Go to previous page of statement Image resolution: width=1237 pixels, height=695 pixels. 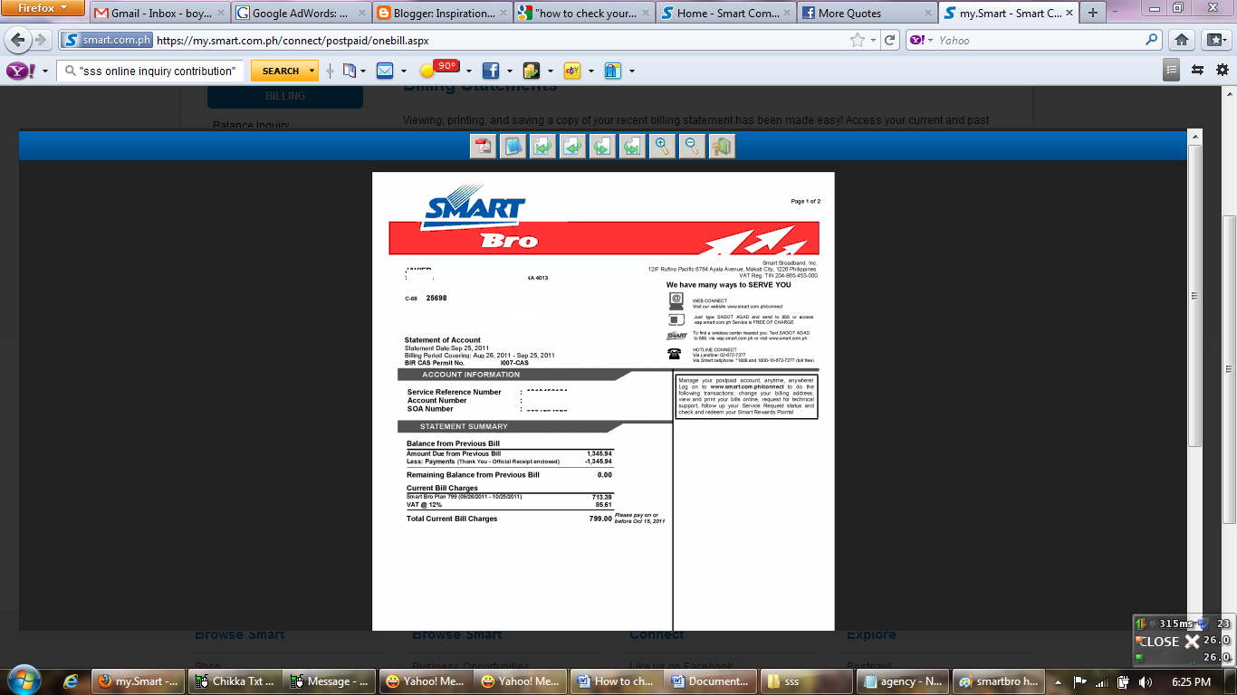click(572, 146)
